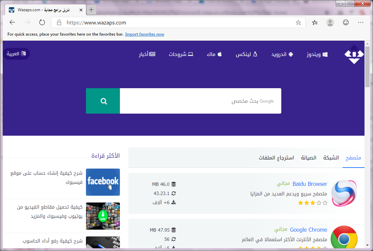
Task: Open the user profile avatar
Action: pos(330,23)
